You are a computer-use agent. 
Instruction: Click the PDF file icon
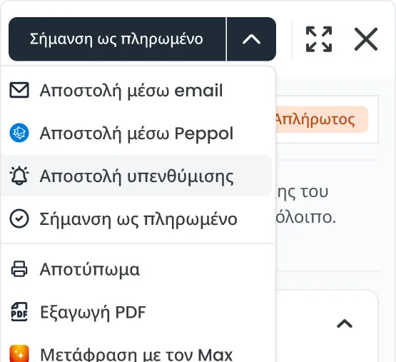point(19,312)
